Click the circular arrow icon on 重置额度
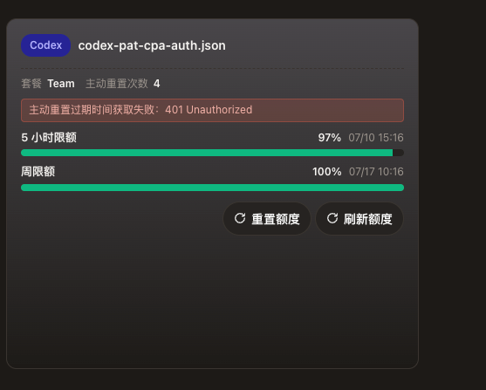Screen dimensions: 486x390 (x=240, y=218)
